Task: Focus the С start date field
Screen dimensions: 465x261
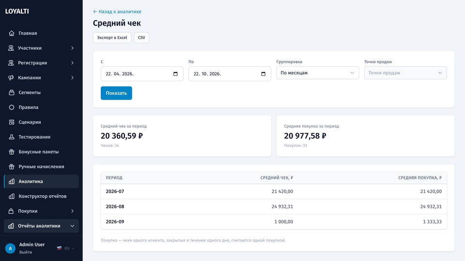Action: click(x=142, y=73)
